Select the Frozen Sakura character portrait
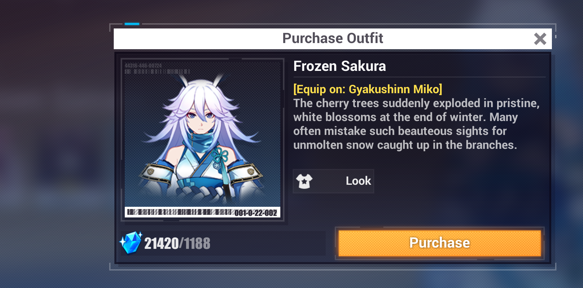 [x=203, y=139]
